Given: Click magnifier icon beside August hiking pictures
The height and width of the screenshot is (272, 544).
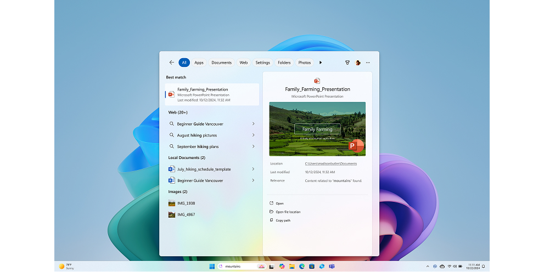Looking at the screenshot, I should (x=171, y=135).
